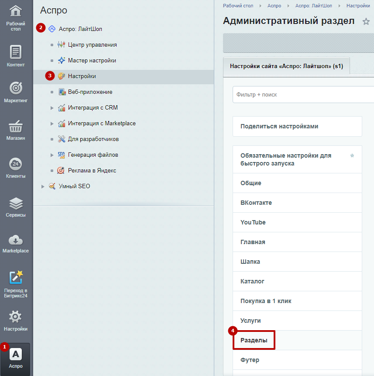Click Рабочий стол breadcrumb link
The width and height of the screenshot is (374, 376).
[238, 6]
